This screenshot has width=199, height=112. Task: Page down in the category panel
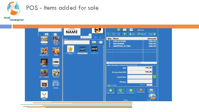coord(55,34)
